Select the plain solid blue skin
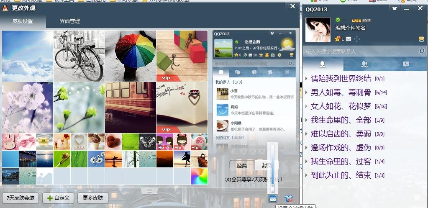 tap(10, 159)
